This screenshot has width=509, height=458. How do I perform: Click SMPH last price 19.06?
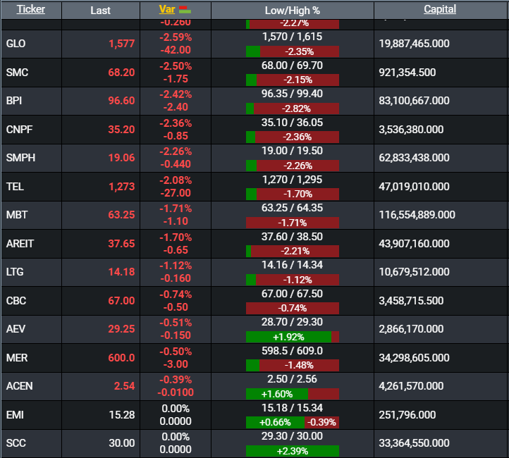pos(121,158)
